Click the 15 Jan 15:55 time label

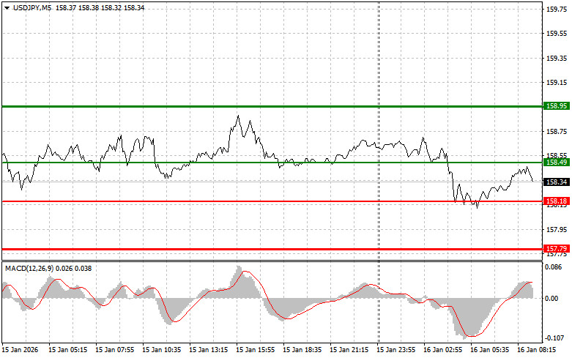point(256,350)
